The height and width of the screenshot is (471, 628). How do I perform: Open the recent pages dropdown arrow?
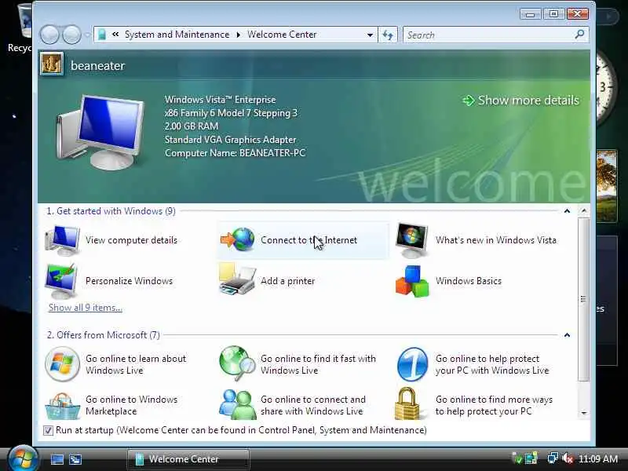[87, 35]
